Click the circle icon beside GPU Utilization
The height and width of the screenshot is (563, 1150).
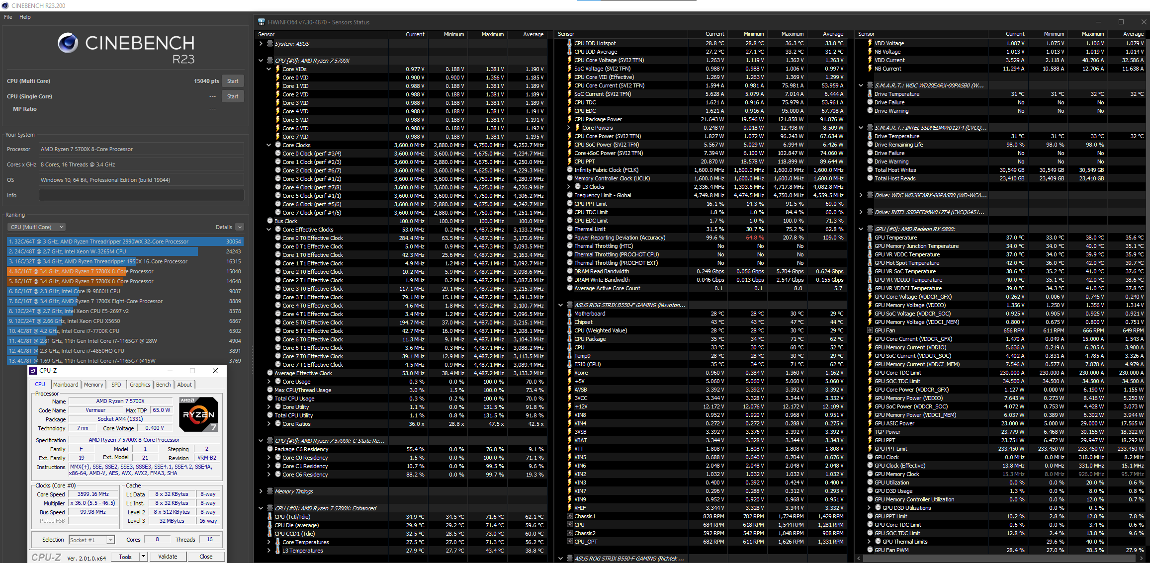click(870, 483)
